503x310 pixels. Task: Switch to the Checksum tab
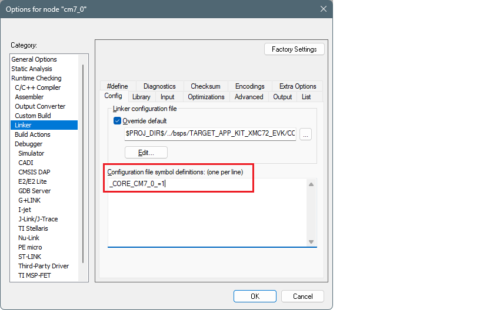click(x=205, y=86)
